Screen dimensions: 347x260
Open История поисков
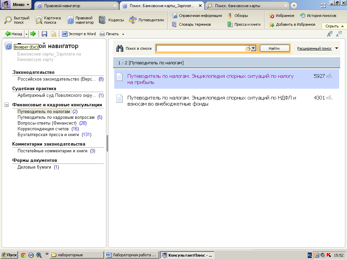(318, 16)
